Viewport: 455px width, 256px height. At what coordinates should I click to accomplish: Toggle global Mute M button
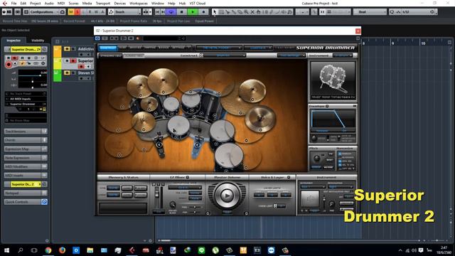point(71,12)
